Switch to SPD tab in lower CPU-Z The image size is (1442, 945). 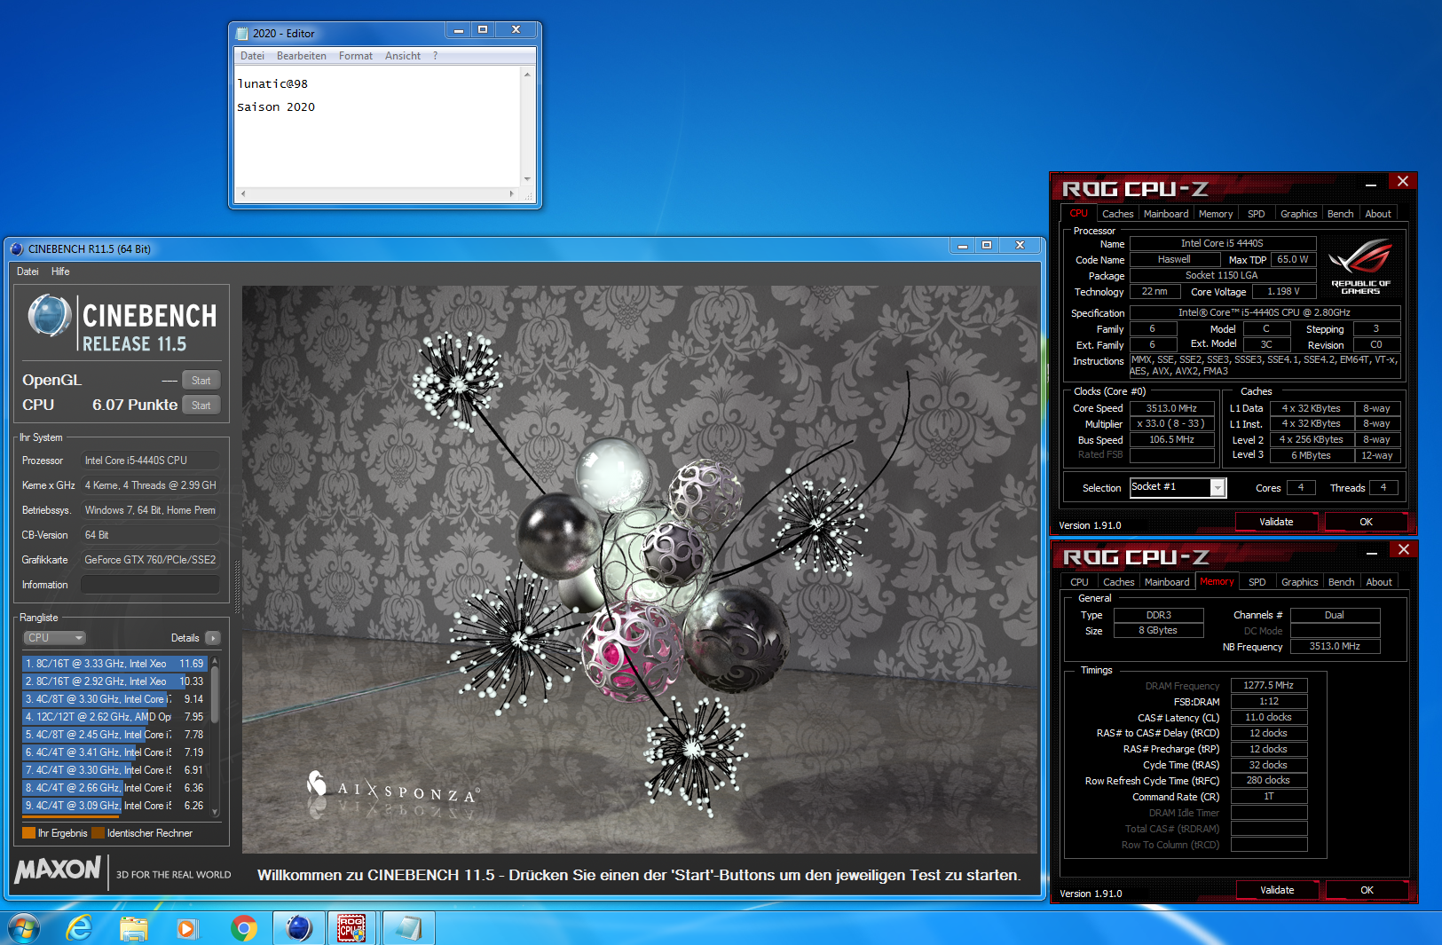(x=1257, y=582)
